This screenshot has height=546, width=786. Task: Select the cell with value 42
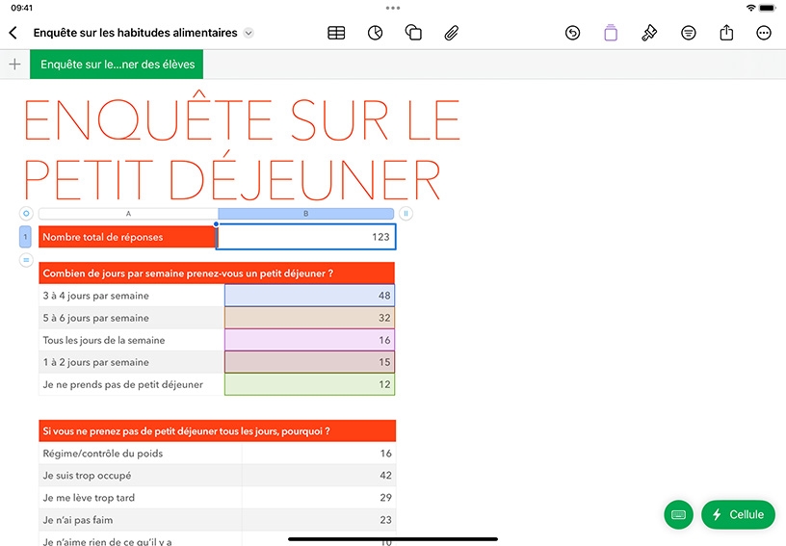(x=319, y=476)
